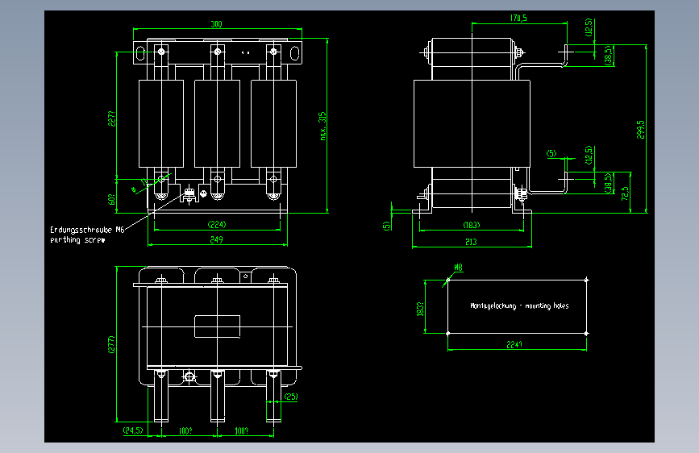Select the 227? vertical dimension label

[111, 119]
